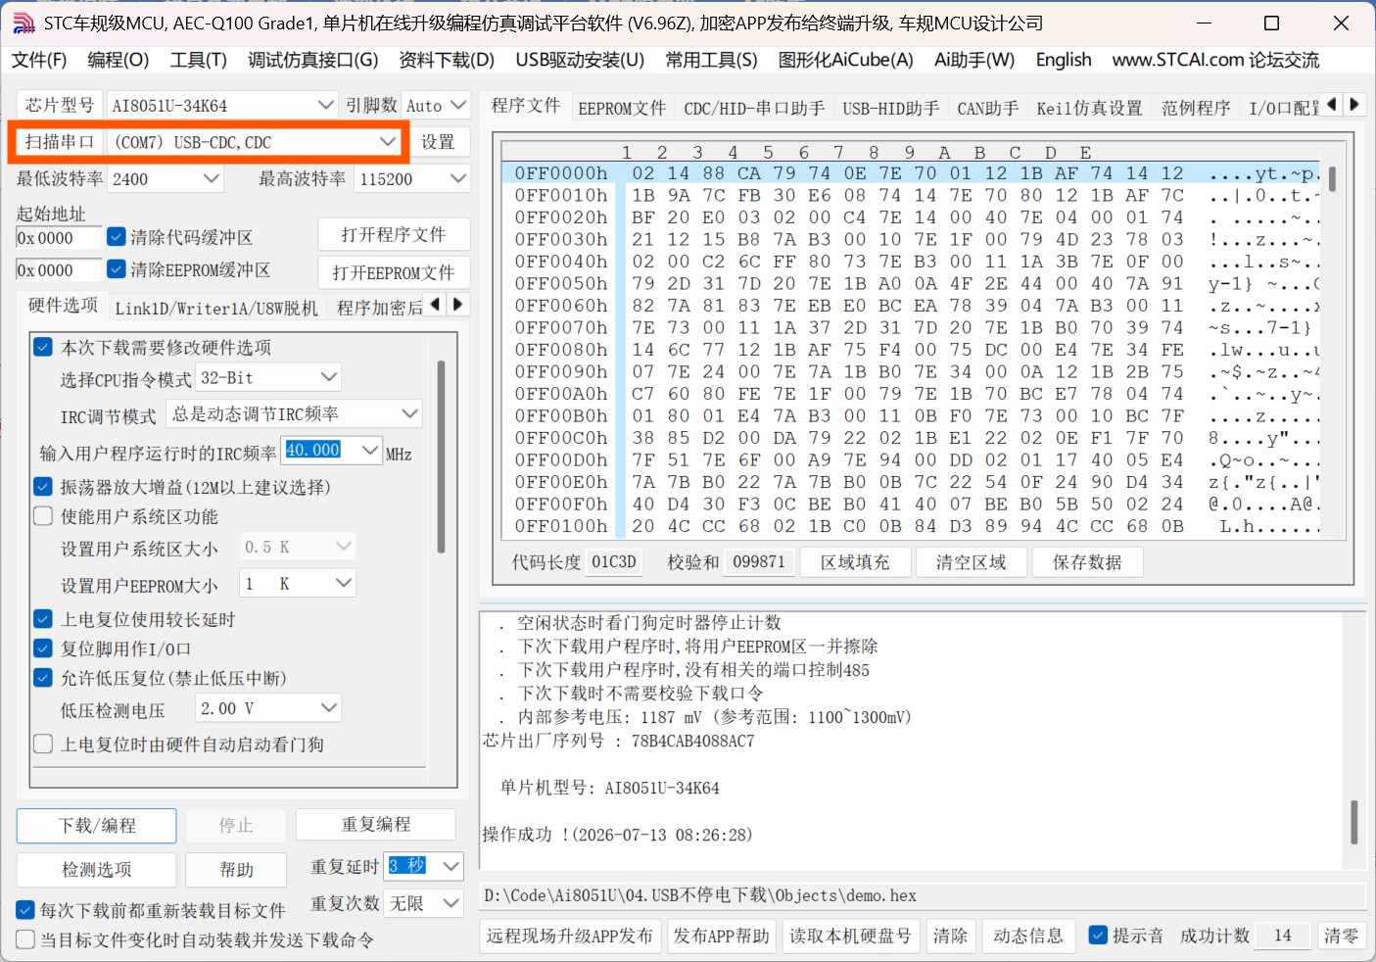Open the 编程(O) menu

pos(119,60)
